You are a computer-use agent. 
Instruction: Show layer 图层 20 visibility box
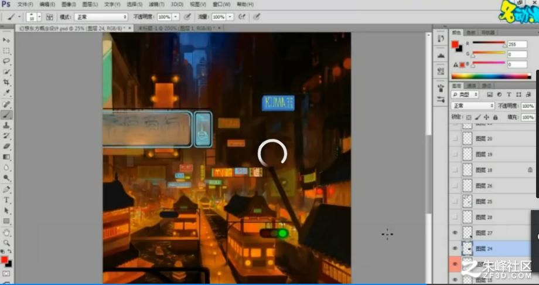455,138
